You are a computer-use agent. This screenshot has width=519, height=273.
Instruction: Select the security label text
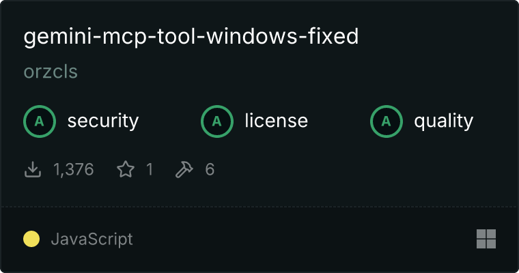(x=103, y=121)
